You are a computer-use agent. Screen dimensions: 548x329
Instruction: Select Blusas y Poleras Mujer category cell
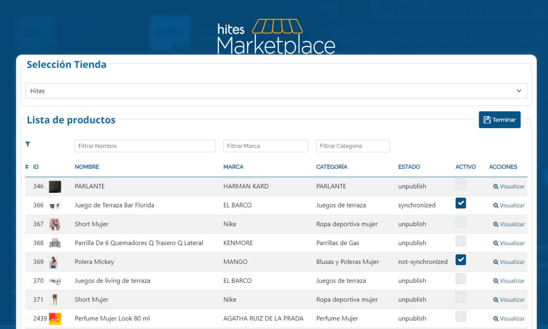tap(348, 262)
